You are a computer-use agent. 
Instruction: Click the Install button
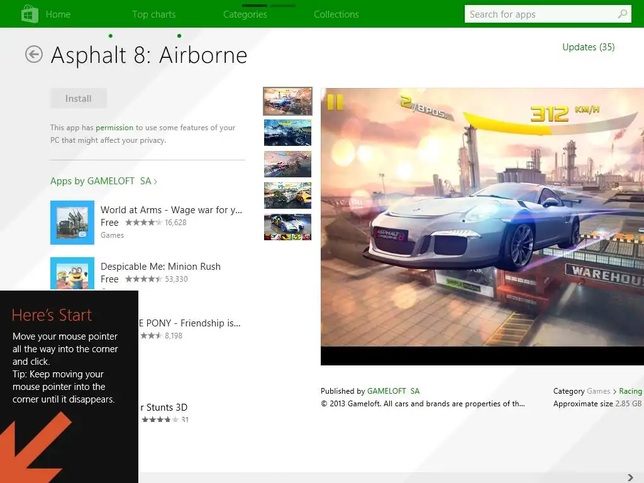(79, 99)
